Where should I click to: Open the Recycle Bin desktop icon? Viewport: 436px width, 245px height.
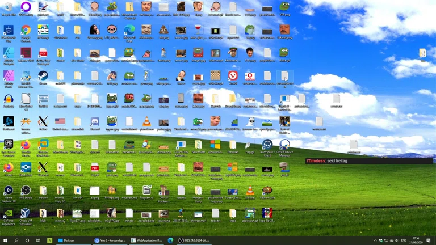click(x=9, y=9)
